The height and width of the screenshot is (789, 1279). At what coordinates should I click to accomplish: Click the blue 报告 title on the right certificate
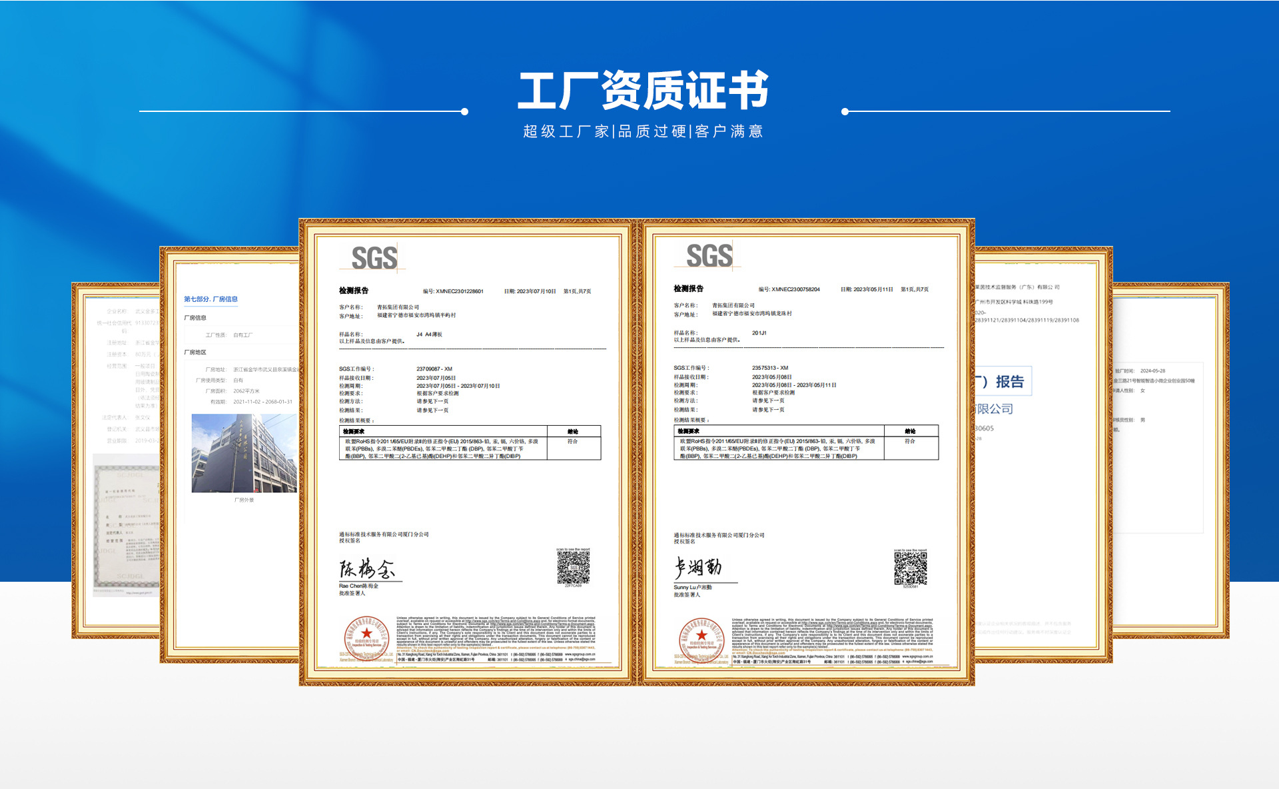[1009, 382]
